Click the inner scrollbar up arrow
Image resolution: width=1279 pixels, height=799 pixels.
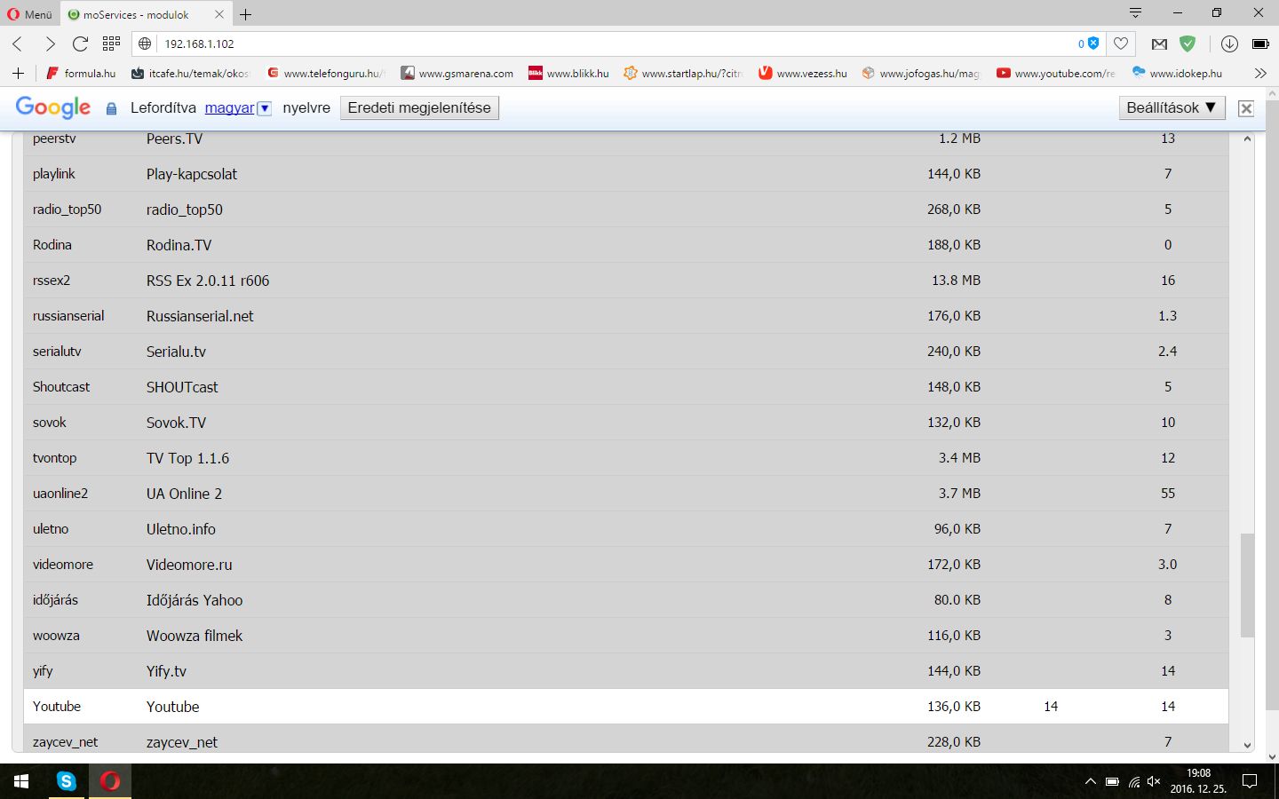pos(1247,138)
